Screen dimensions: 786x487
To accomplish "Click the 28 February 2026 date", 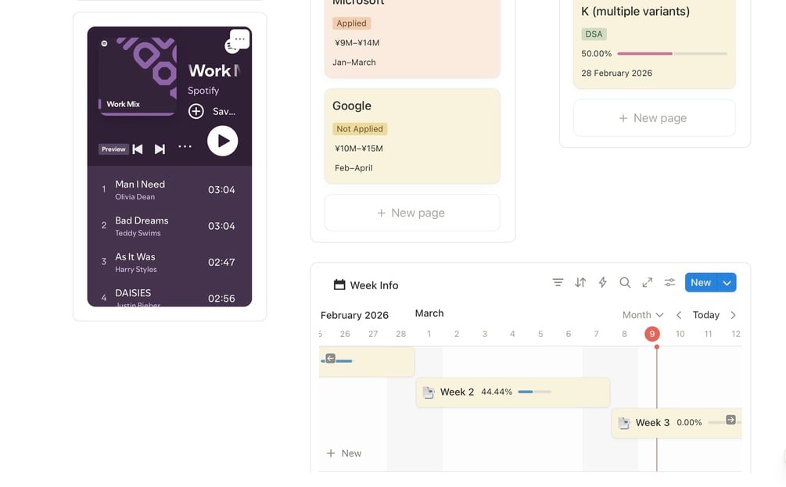I will pos(616,73).
